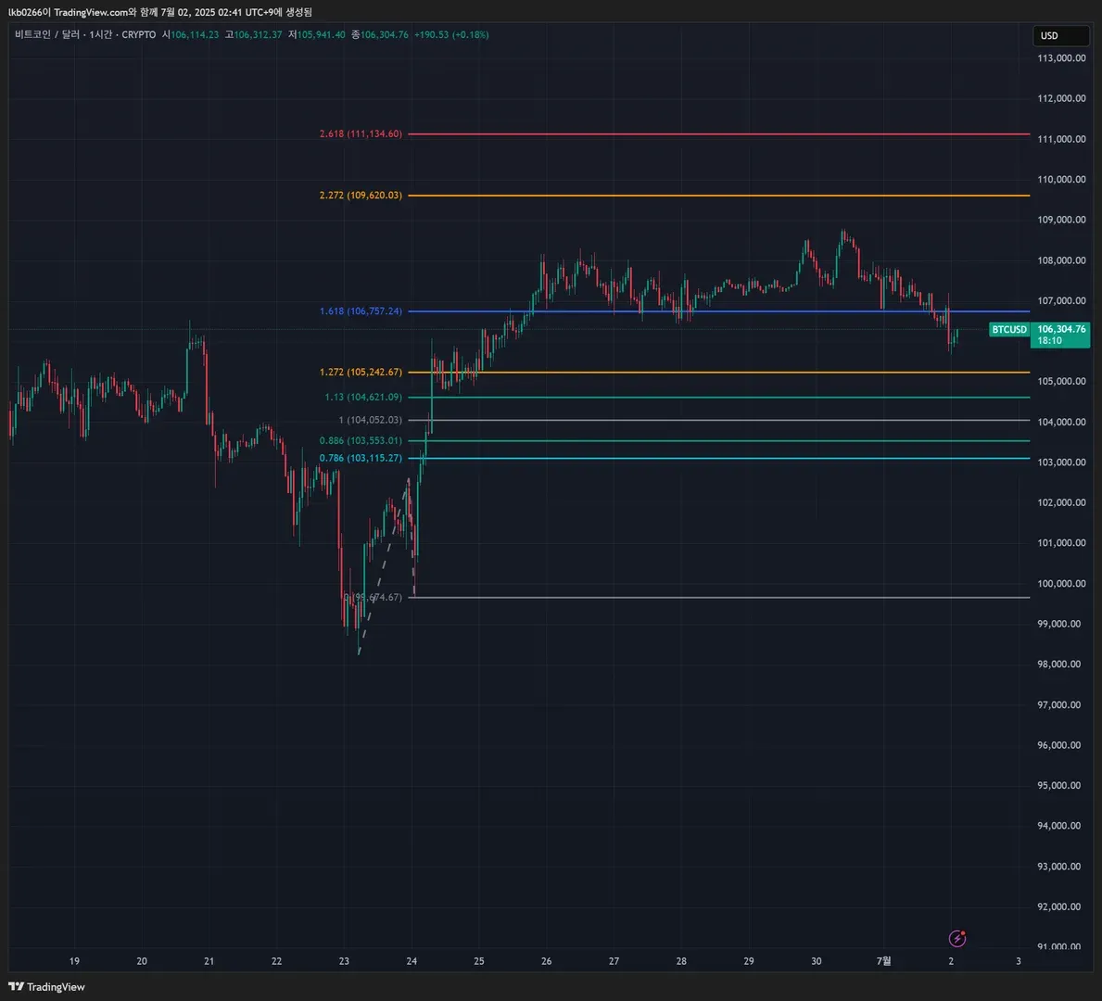Screen dimensions: 1102x1001
Task: Click the current price 106,304.76 tag on the price axis
Action: (1060, 335)
